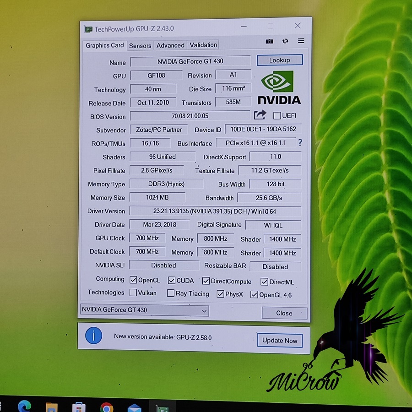Toggle the UEFI checkbox

point(277,116)
